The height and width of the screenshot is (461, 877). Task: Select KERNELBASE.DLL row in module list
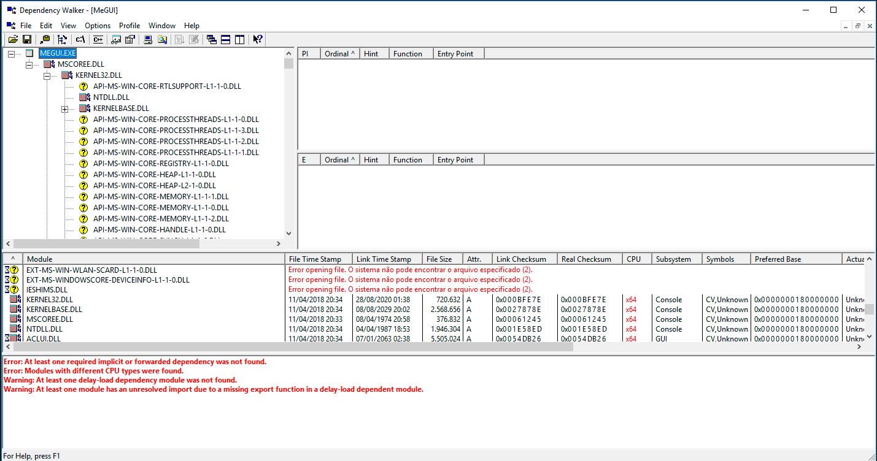pyautogui.click(x=434, y=309)
